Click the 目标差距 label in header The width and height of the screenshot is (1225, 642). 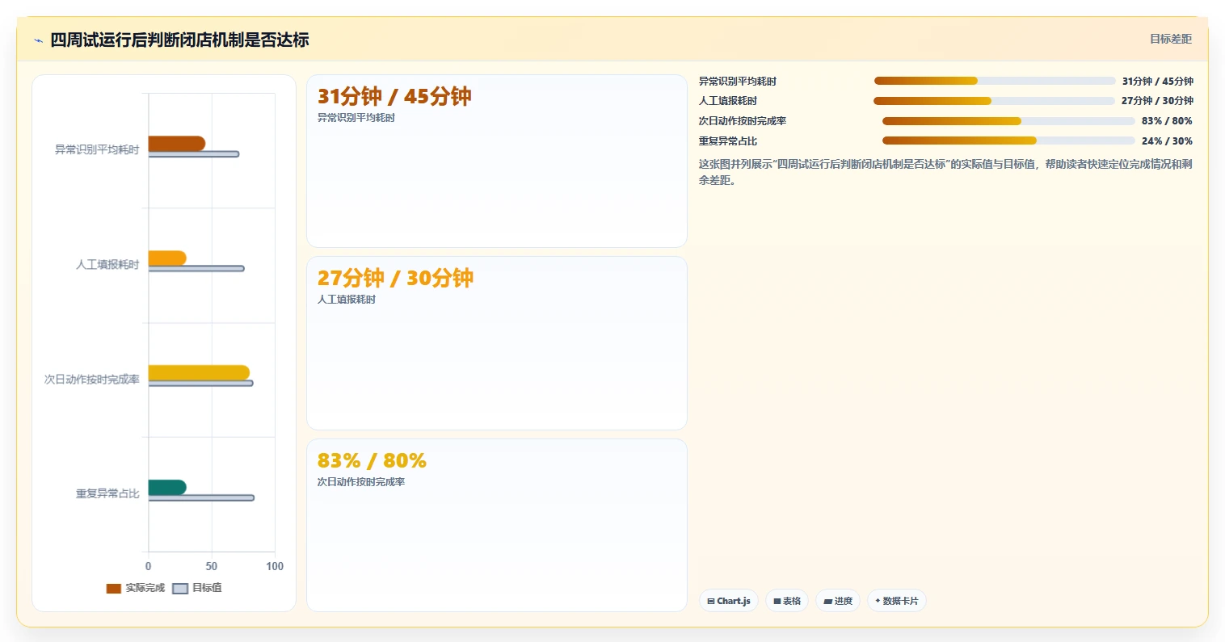coord(1171,39)
